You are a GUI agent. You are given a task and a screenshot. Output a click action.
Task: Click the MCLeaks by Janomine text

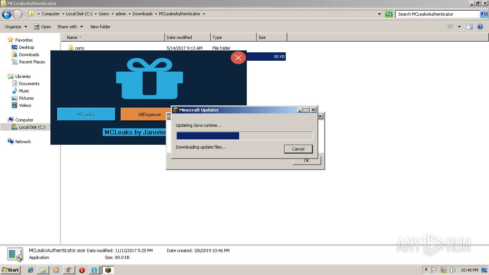click(x=135, y=133)
